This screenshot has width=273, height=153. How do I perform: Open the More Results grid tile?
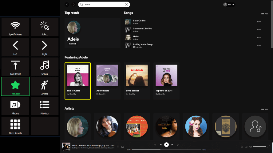click(15, 126)
